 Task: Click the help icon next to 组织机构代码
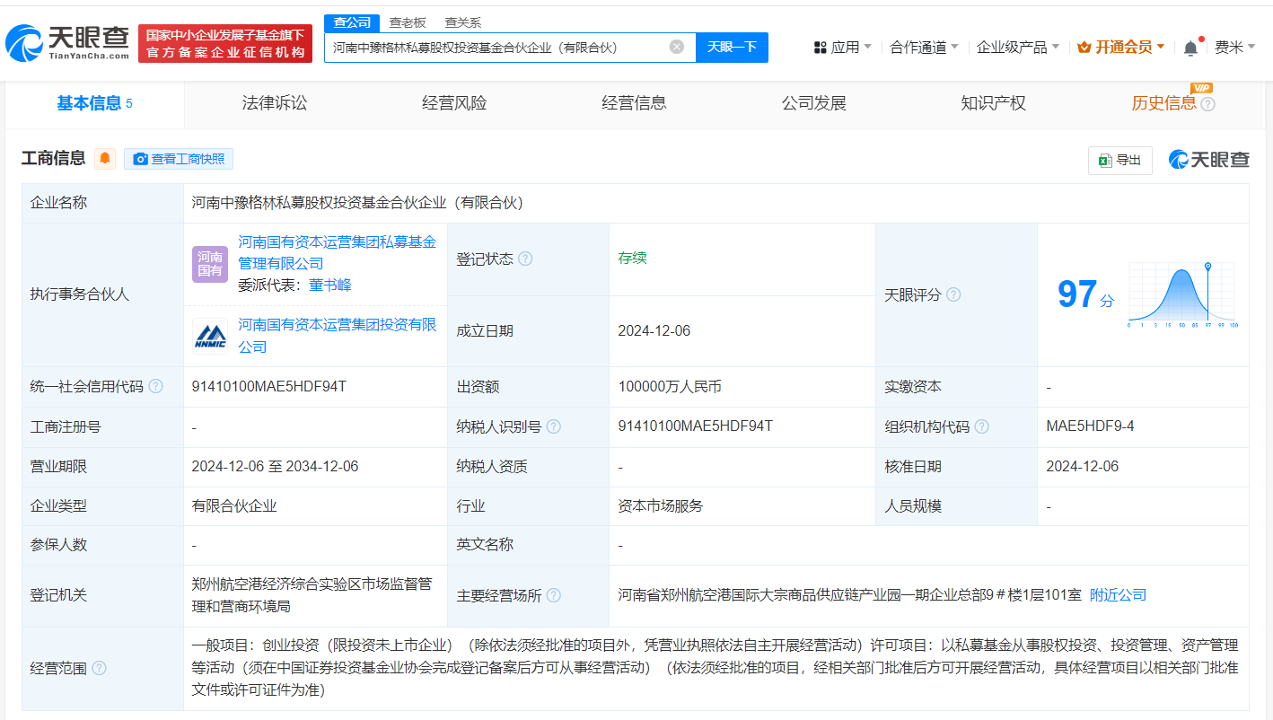pos(981,426)
